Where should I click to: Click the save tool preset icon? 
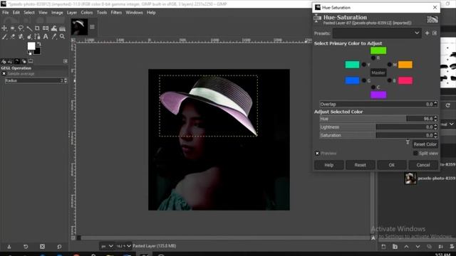point(9,247)
